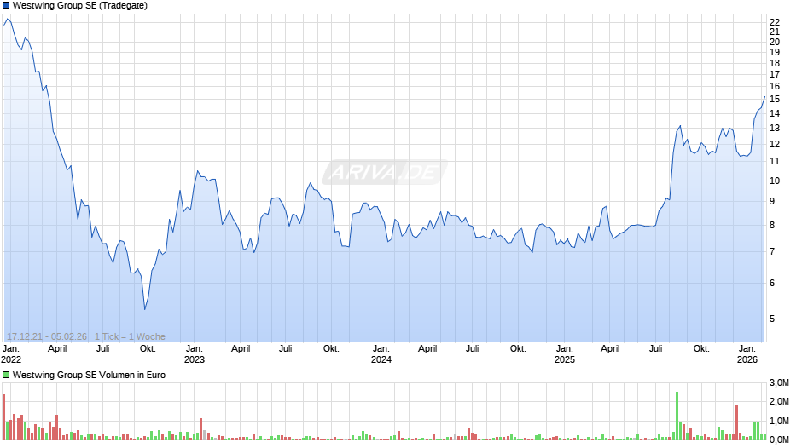Click the volume axis label 2,0M
This screenshot has height=448, width=802.
779,401
